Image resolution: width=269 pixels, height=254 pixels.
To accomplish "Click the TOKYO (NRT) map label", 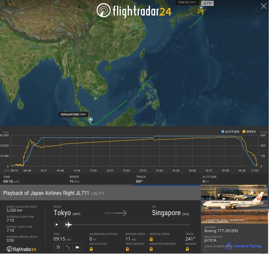I will pyautogui.click(x=187, y=2).
